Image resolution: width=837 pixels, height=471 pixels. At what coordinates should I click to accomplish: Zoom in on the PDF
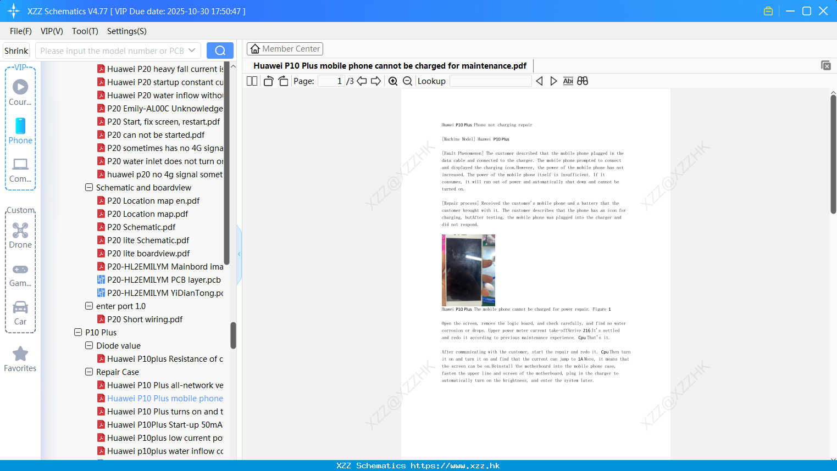coord(393,81)
